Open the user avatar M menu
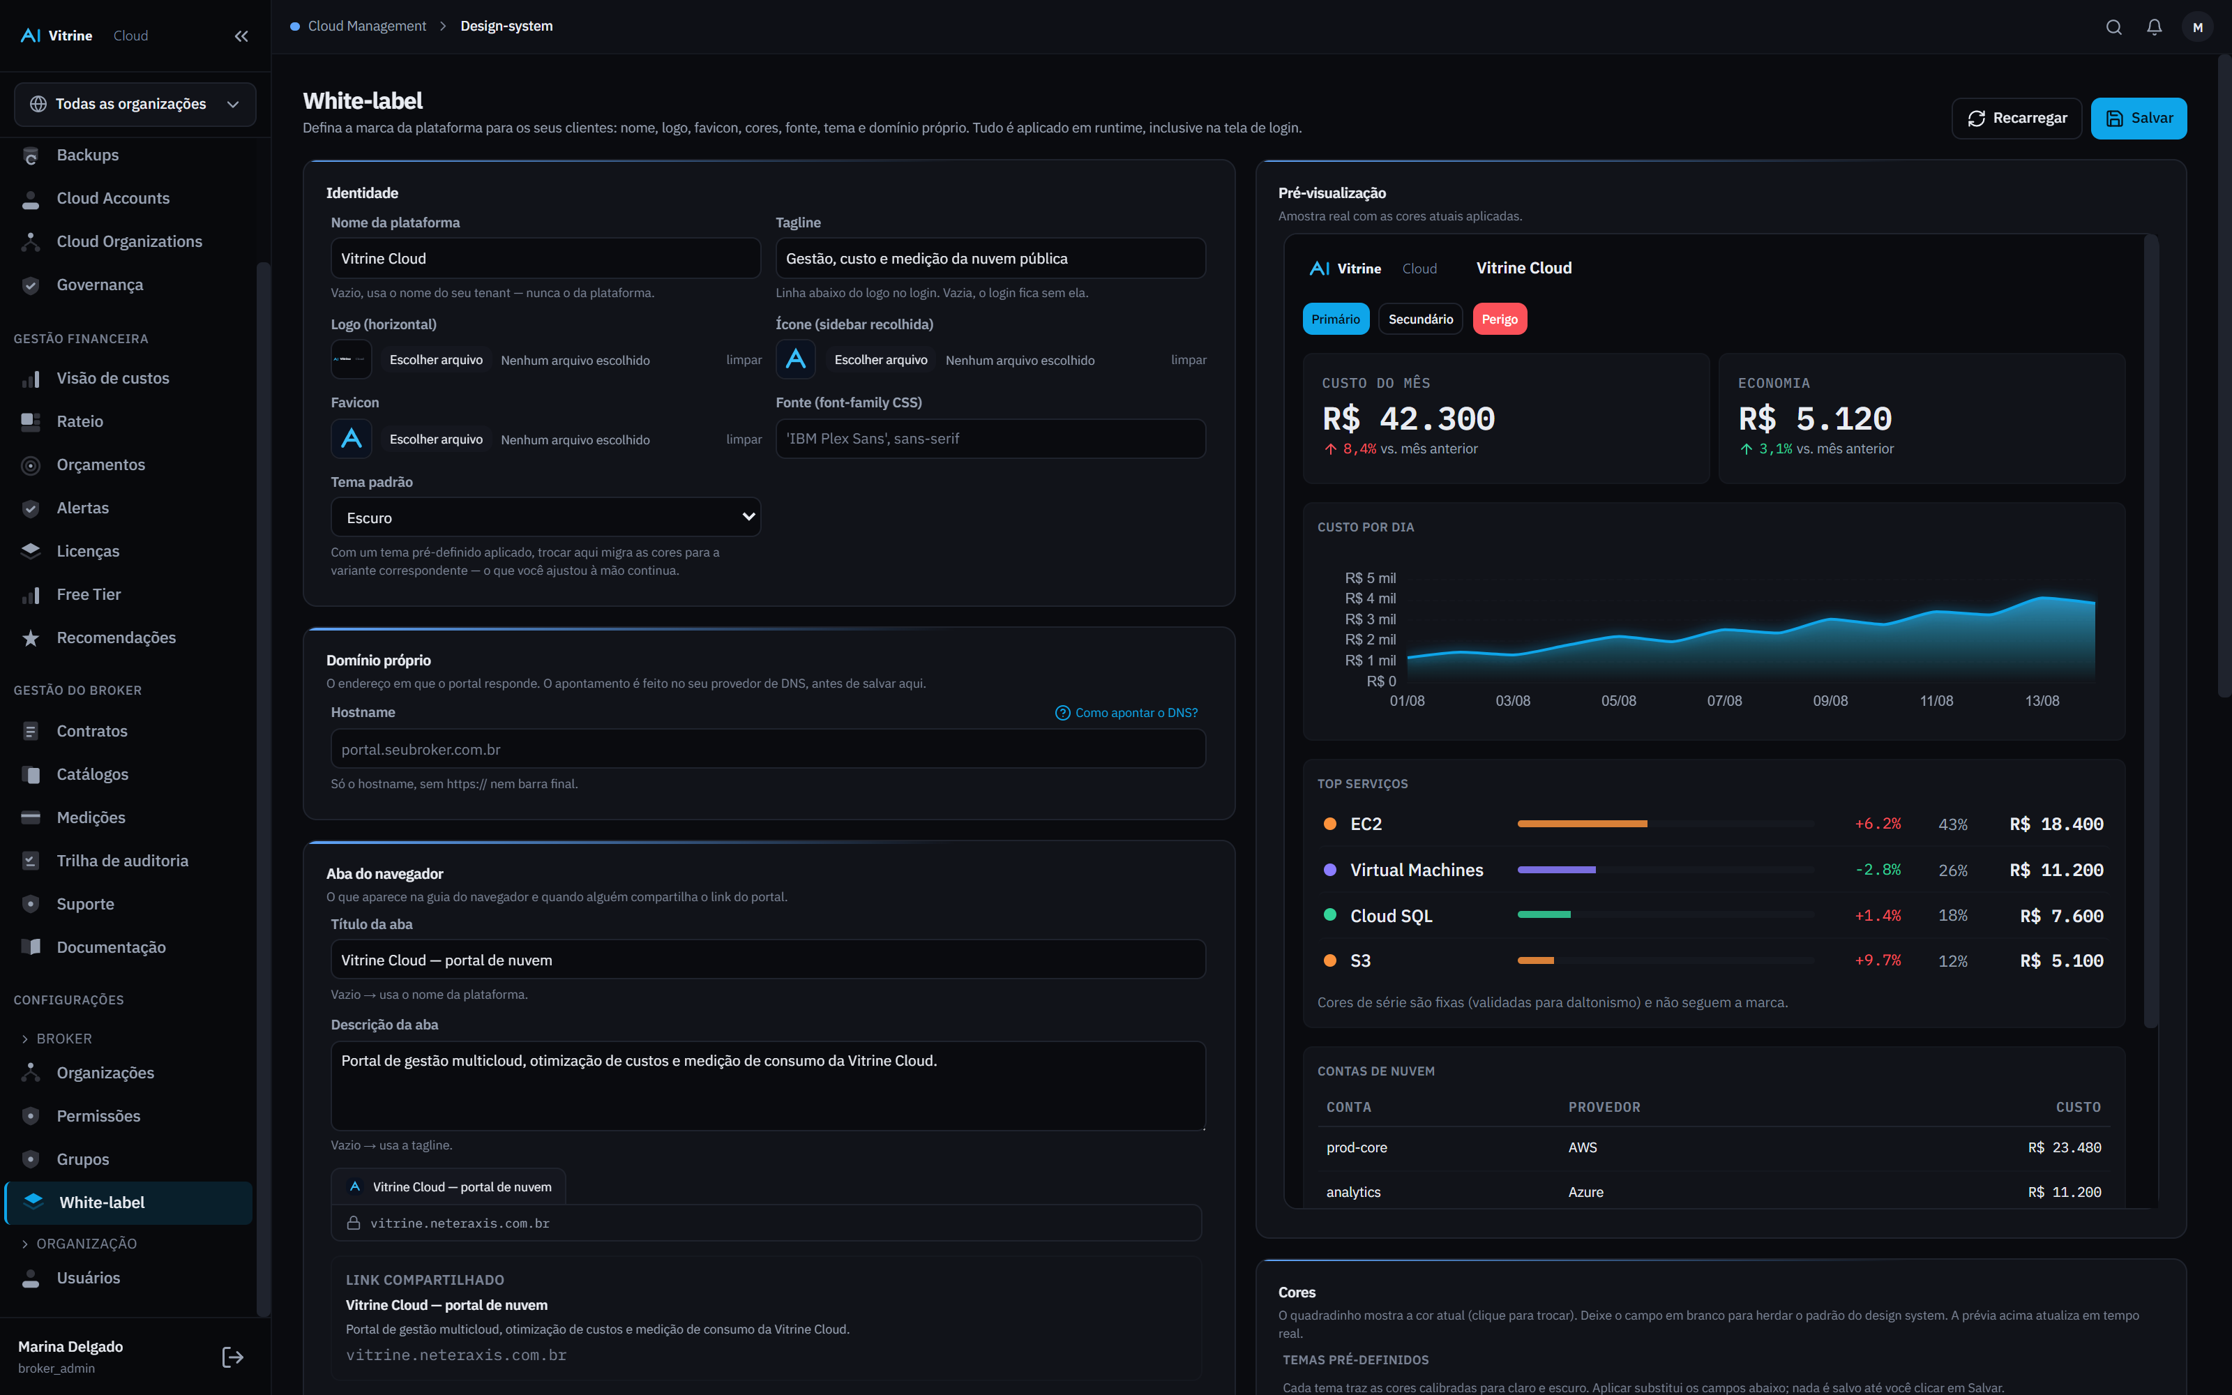The width and height of the screenshot is (2232, 1395). coord(2198,27)
